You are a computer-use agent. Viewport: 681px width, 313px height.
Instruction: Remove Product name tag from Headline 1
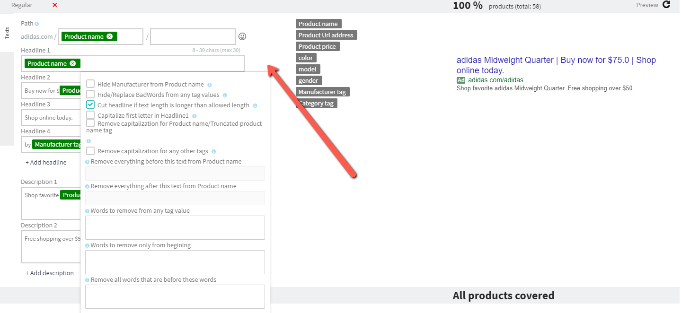point(72,63)
